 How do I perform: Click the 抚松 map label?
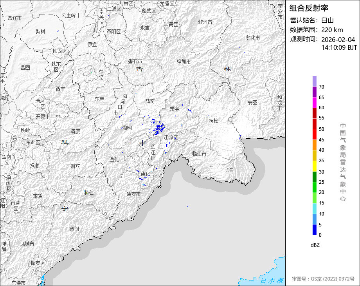pos(214,120)
